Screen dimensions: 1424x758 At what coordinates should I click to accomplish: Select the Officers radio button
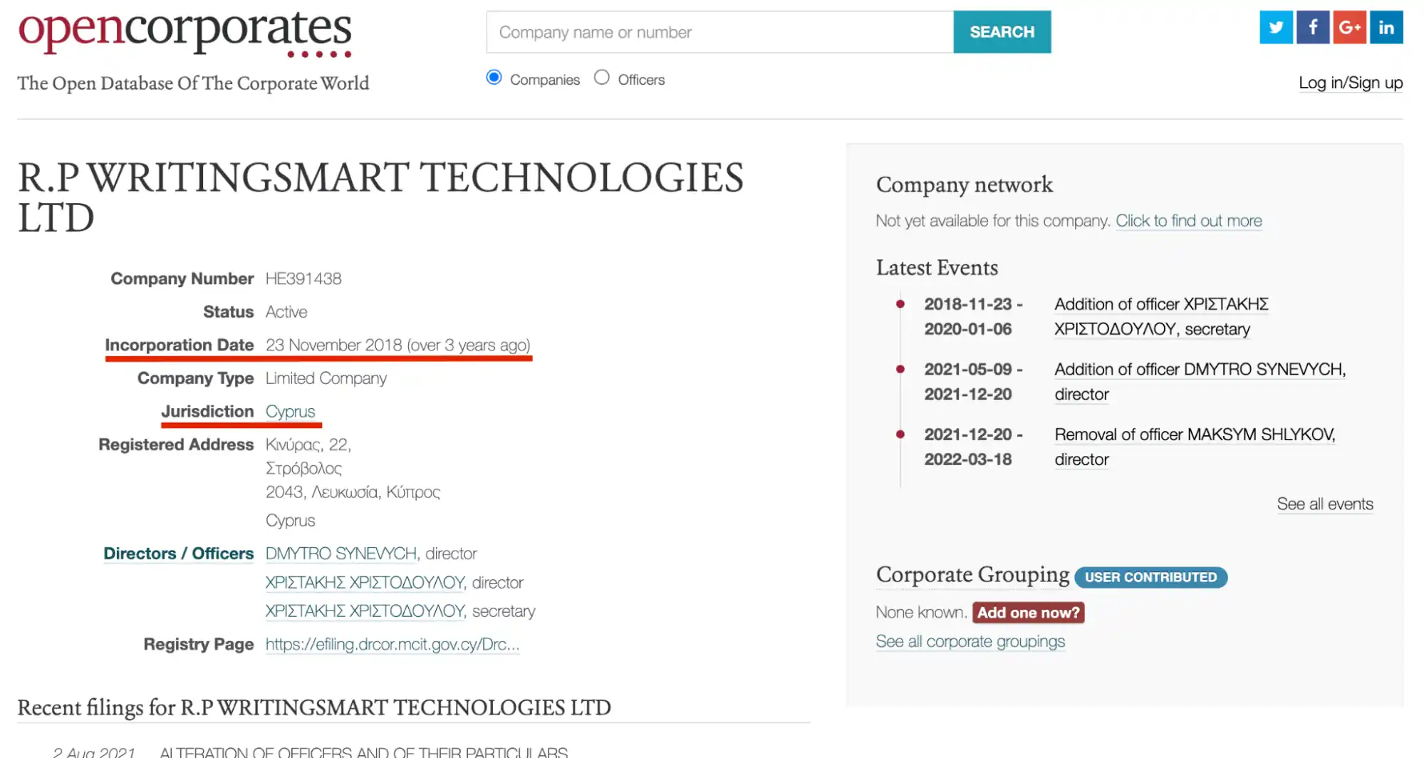pyautogui.click(x=602, y=78)
